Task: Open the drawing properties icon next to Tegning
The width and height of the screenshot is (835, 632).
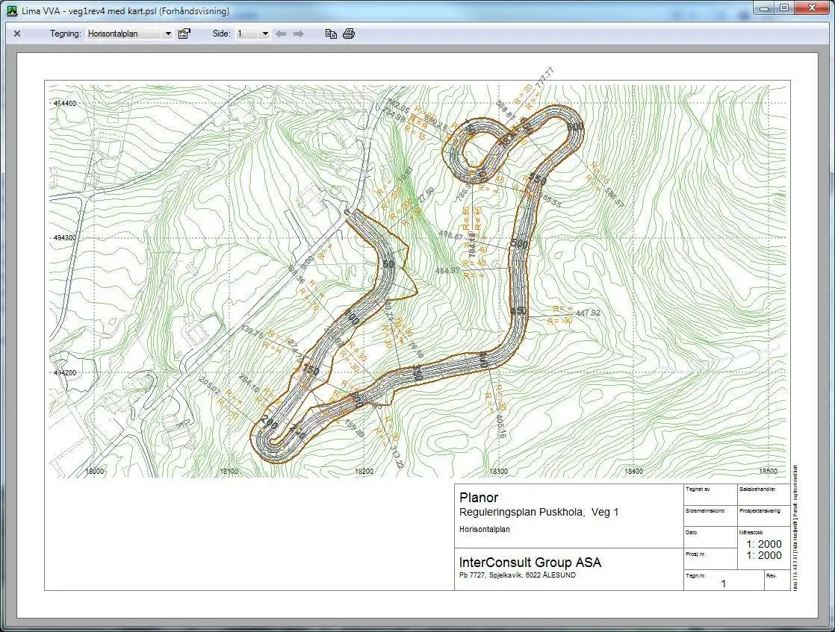Action: click(184, 33)
